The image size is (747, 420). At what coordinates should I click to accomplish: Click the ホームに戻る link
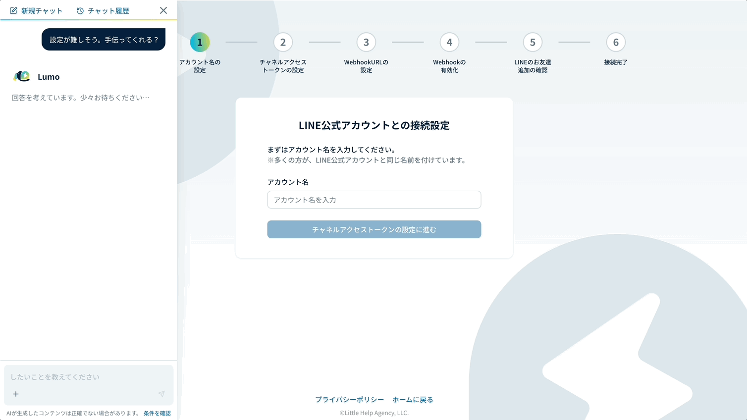pyautogui.click(x=413, y=399)
